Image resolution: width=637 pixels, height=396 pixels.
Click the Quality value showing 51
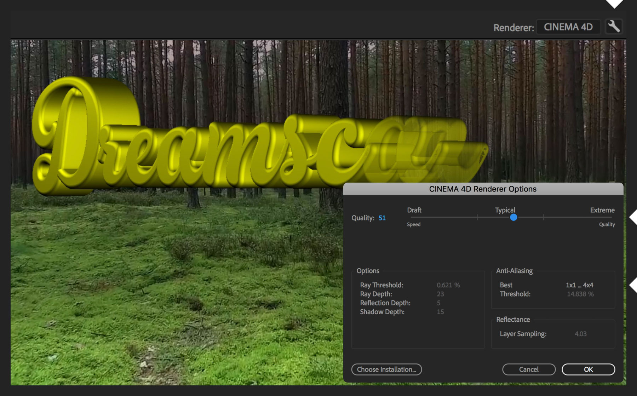coord(382,218)
